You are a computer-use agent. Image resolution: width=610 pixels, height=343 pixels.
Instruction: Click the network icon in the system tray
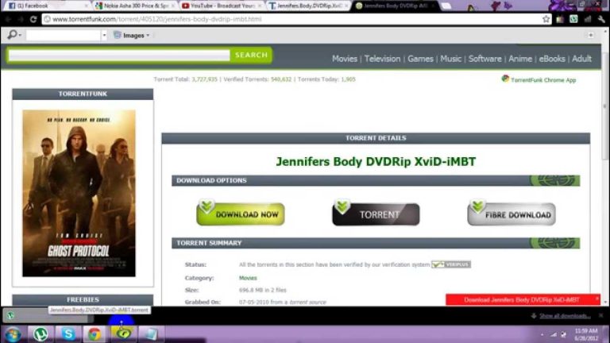point(554,334)
